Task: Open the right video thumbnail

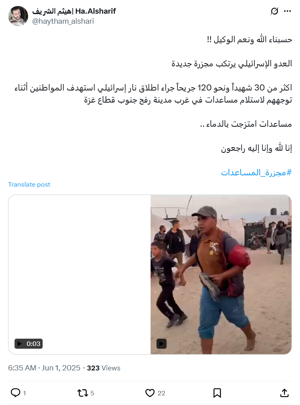Action: (221, 275)
